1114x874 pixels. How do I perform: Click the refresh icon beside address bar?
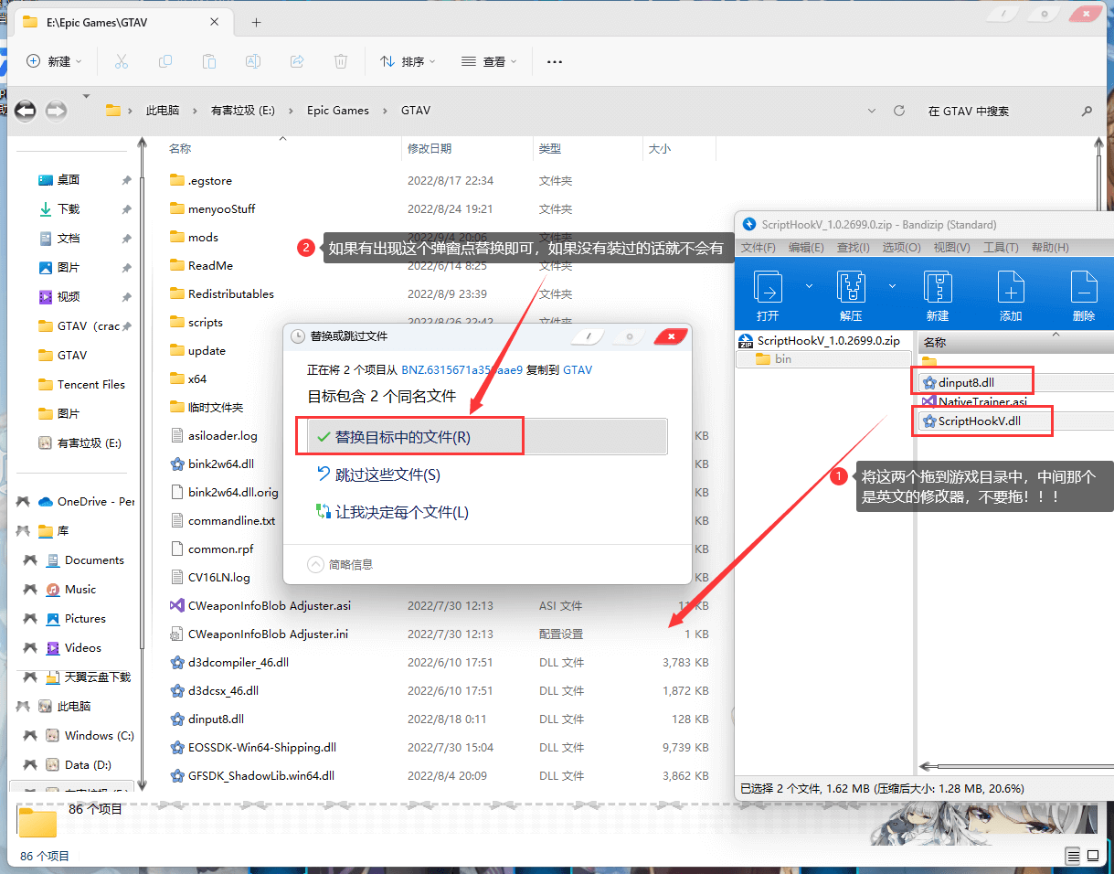899,111
